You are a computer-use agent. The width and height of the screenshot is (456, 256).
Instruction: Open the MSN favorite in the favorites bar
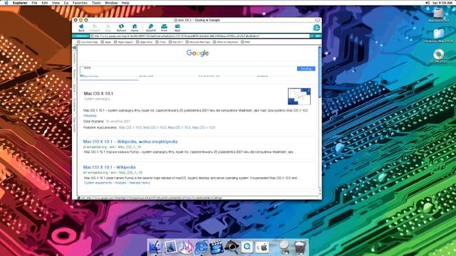(x=246, y=42)
